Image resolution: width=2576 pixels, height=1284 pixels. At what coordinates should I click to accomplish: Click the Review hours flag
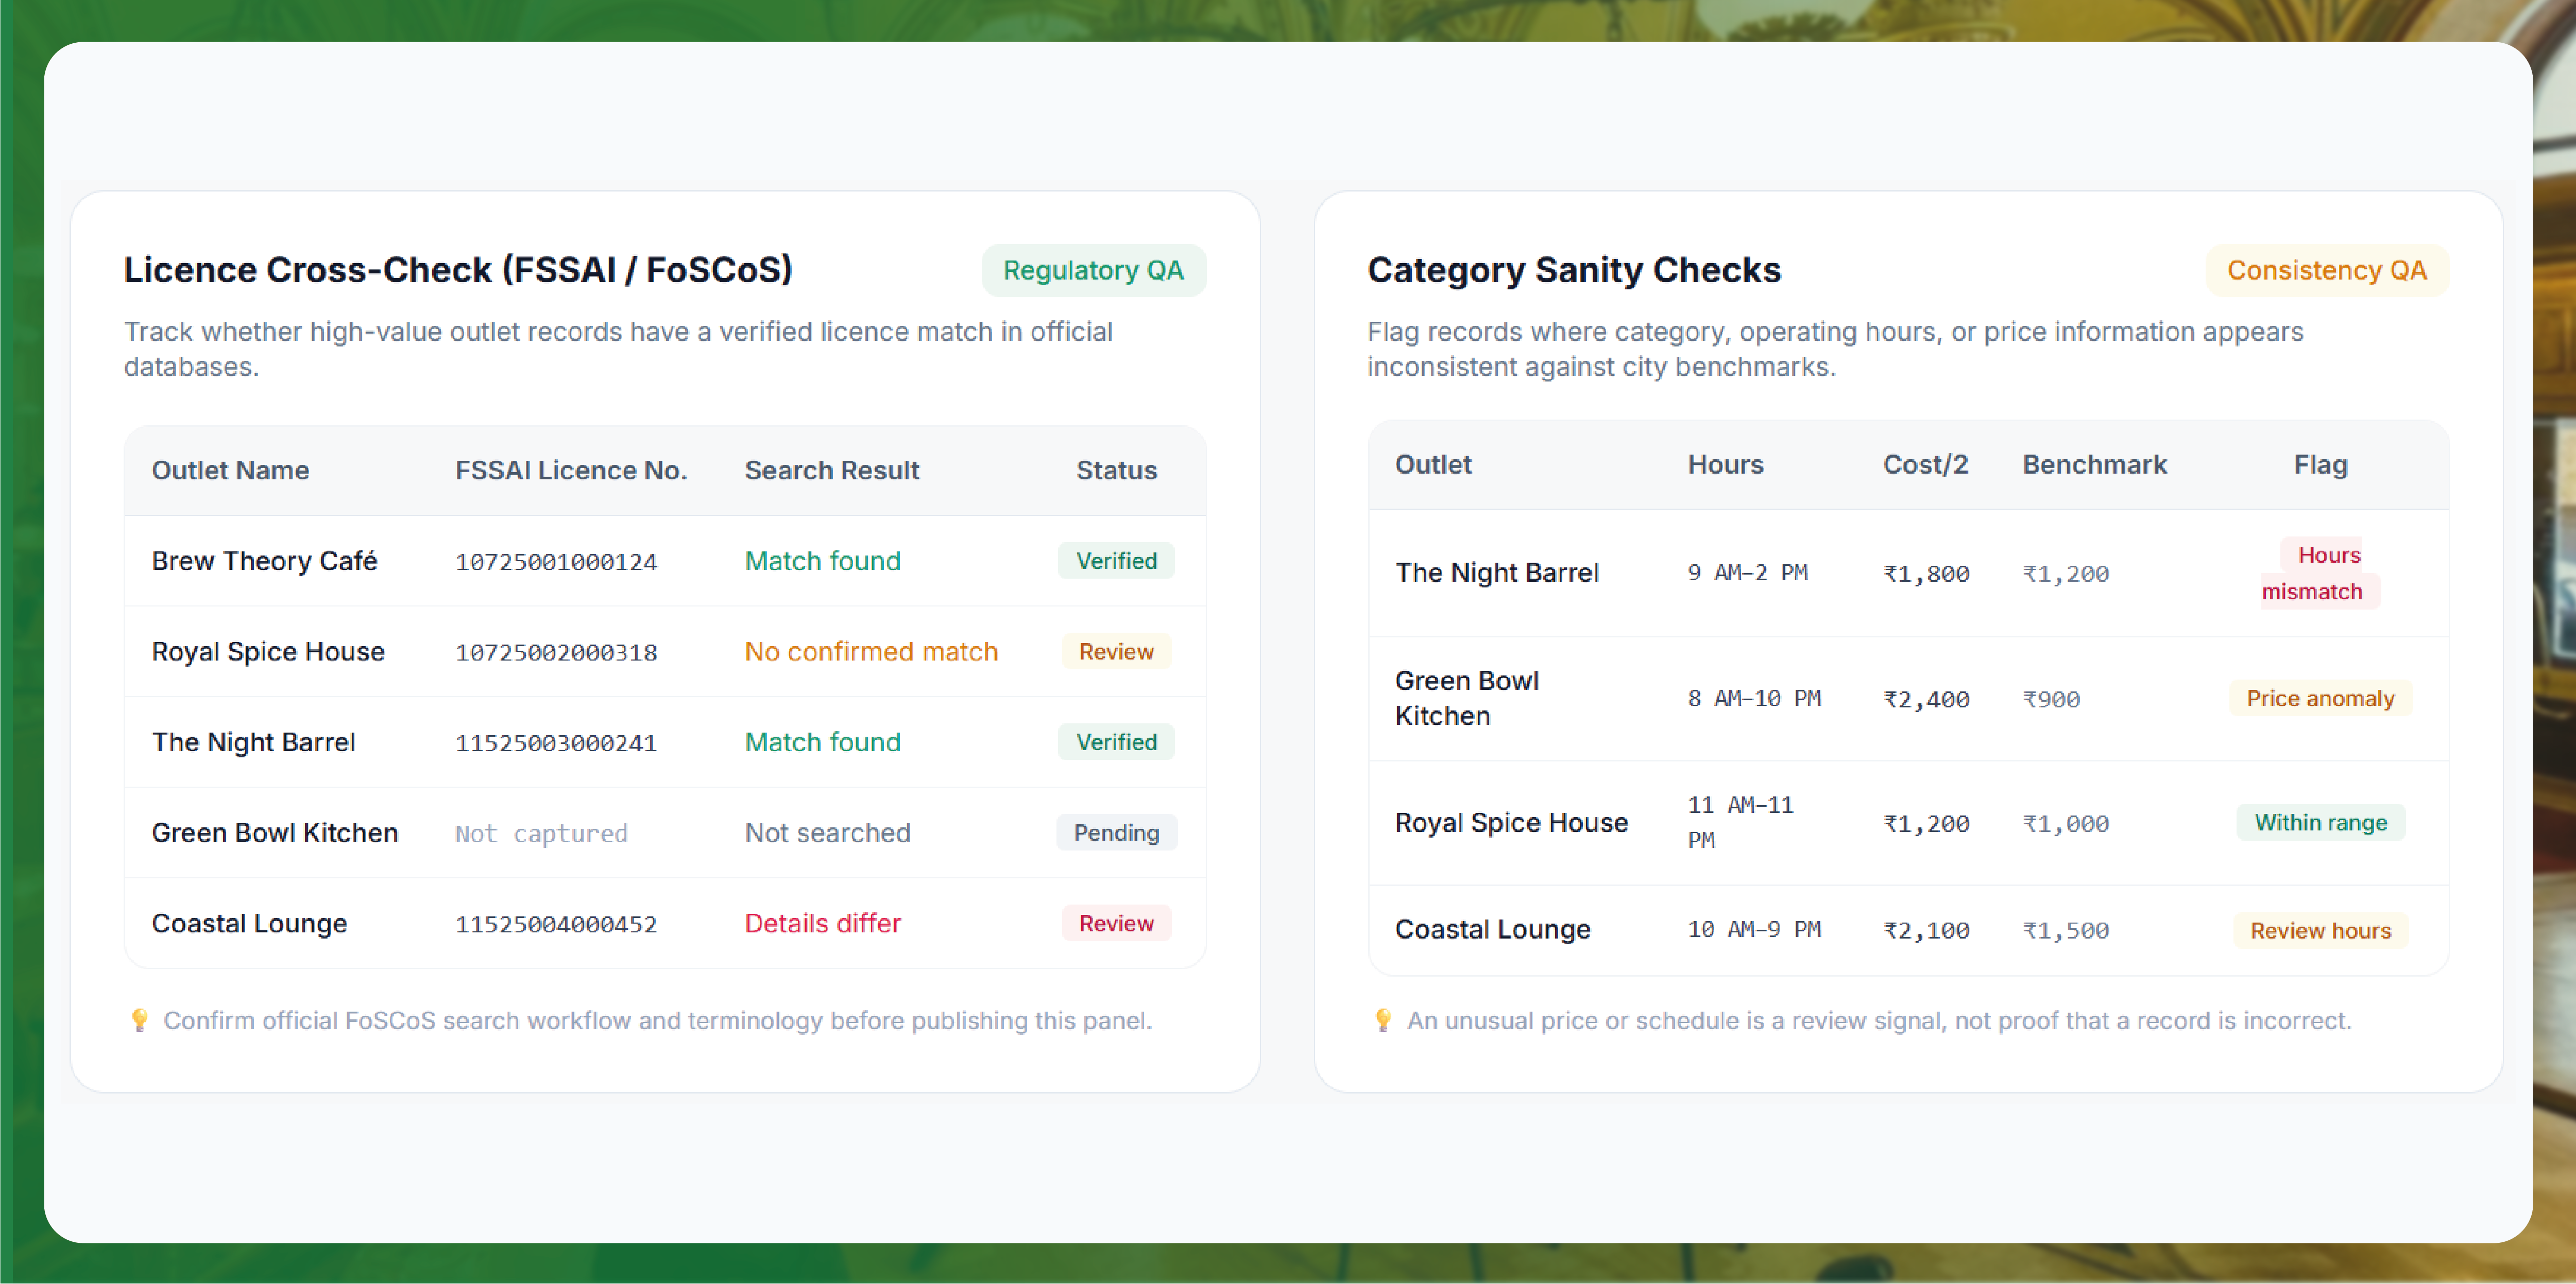[x=2321, y=931]
